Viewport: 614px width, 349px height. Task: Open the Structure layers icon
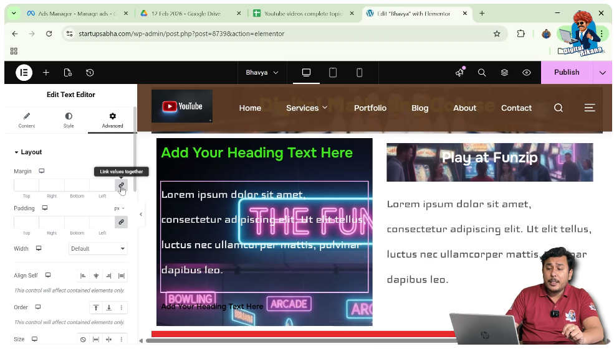pos(504,73)
